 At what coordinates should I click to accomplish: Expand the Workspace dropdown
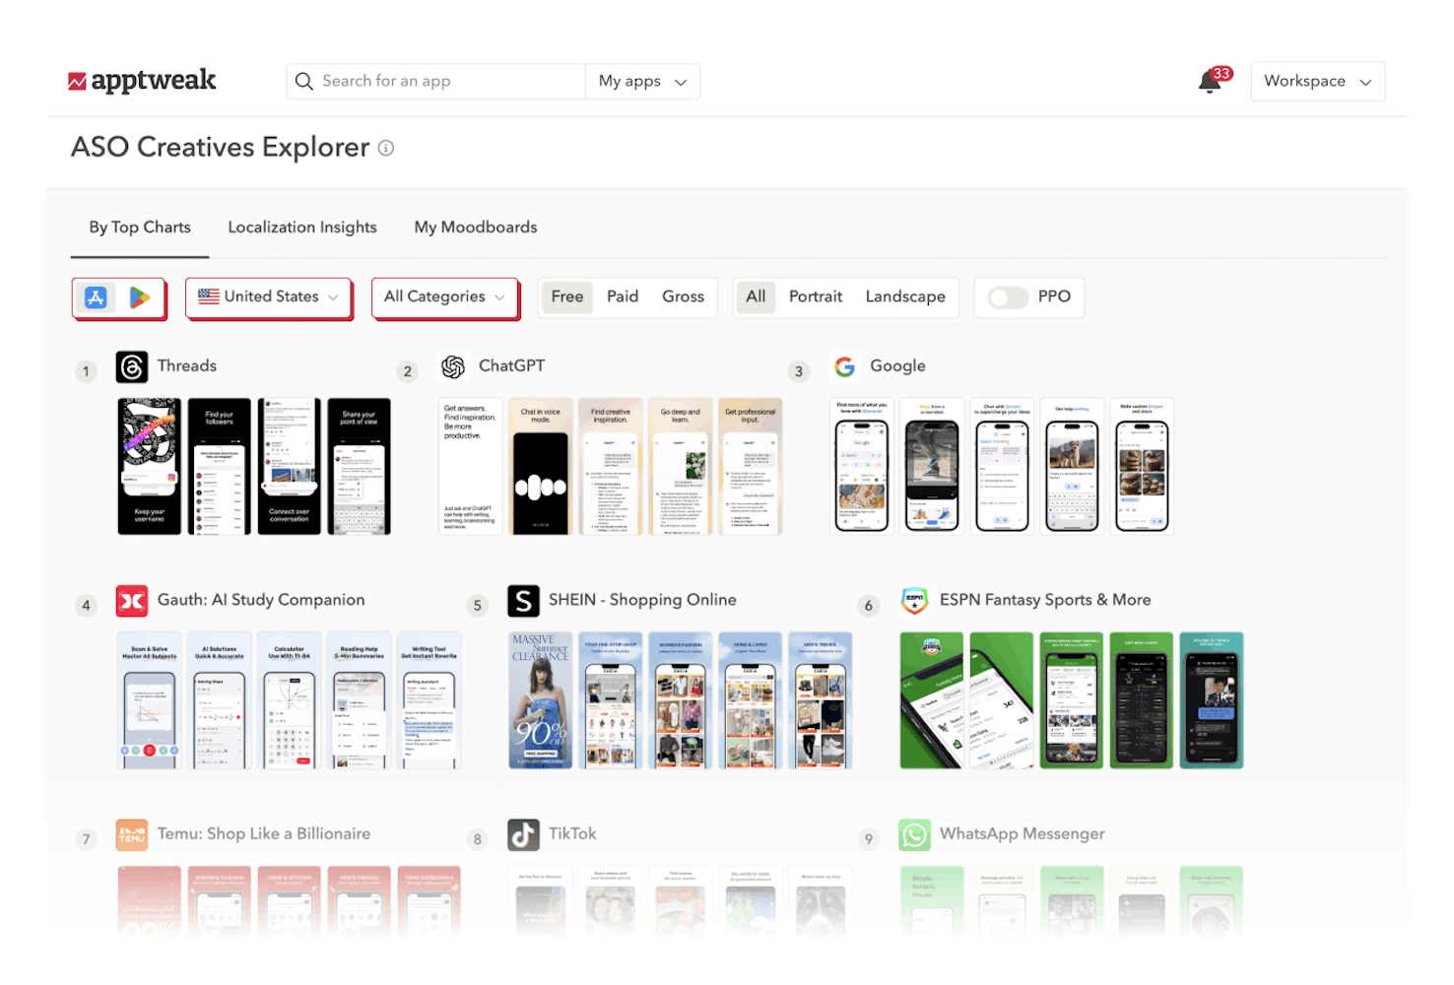pyautogui.click(x=1317, y=81)
